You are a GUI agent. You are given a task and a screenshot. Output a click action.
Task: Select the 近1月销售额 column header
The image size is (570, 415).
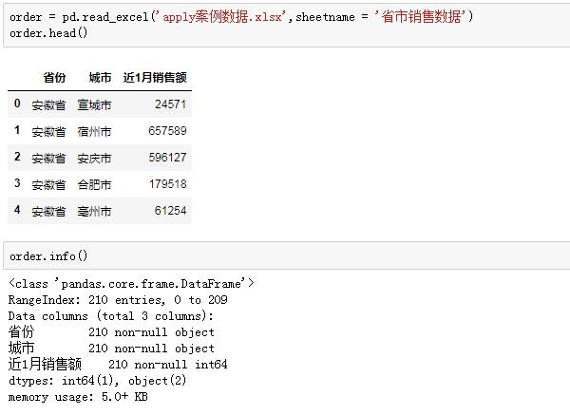[155, 78]
